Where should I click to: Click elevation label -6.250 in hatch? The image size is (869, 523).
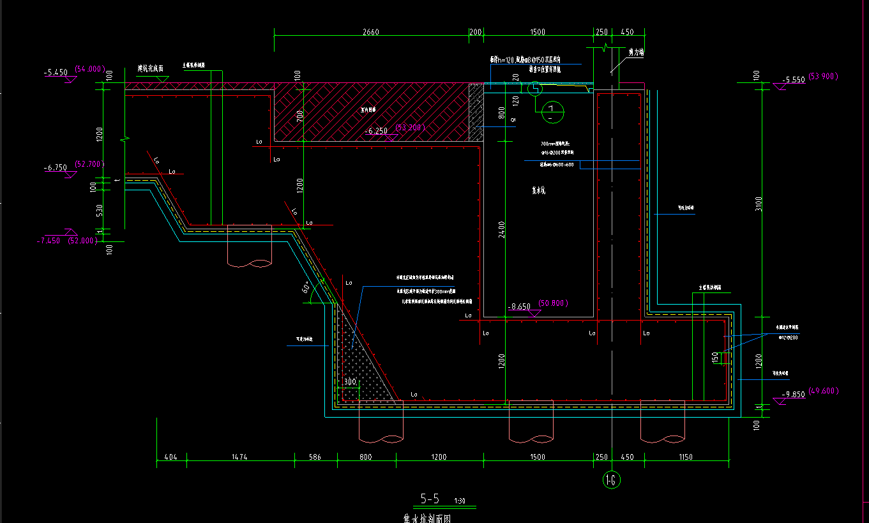[x=376, y=131]
